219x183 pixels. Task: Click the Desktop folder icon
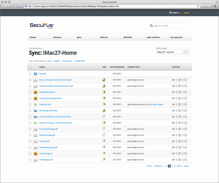35,74
